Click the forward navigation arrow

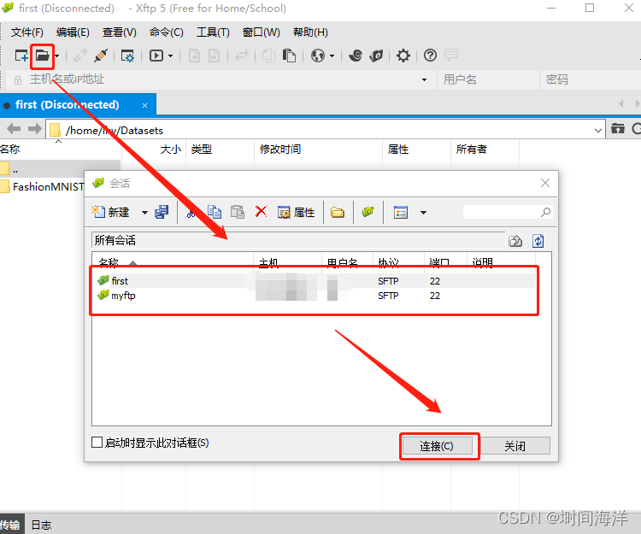point(35,129)
